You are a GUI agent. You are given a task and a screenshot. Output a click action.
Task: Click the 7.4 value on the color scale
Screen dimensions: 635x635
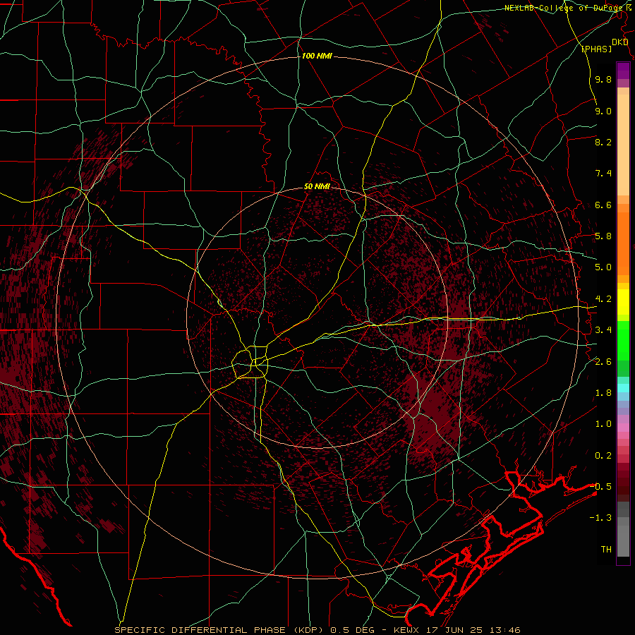(x=603, y=174)
